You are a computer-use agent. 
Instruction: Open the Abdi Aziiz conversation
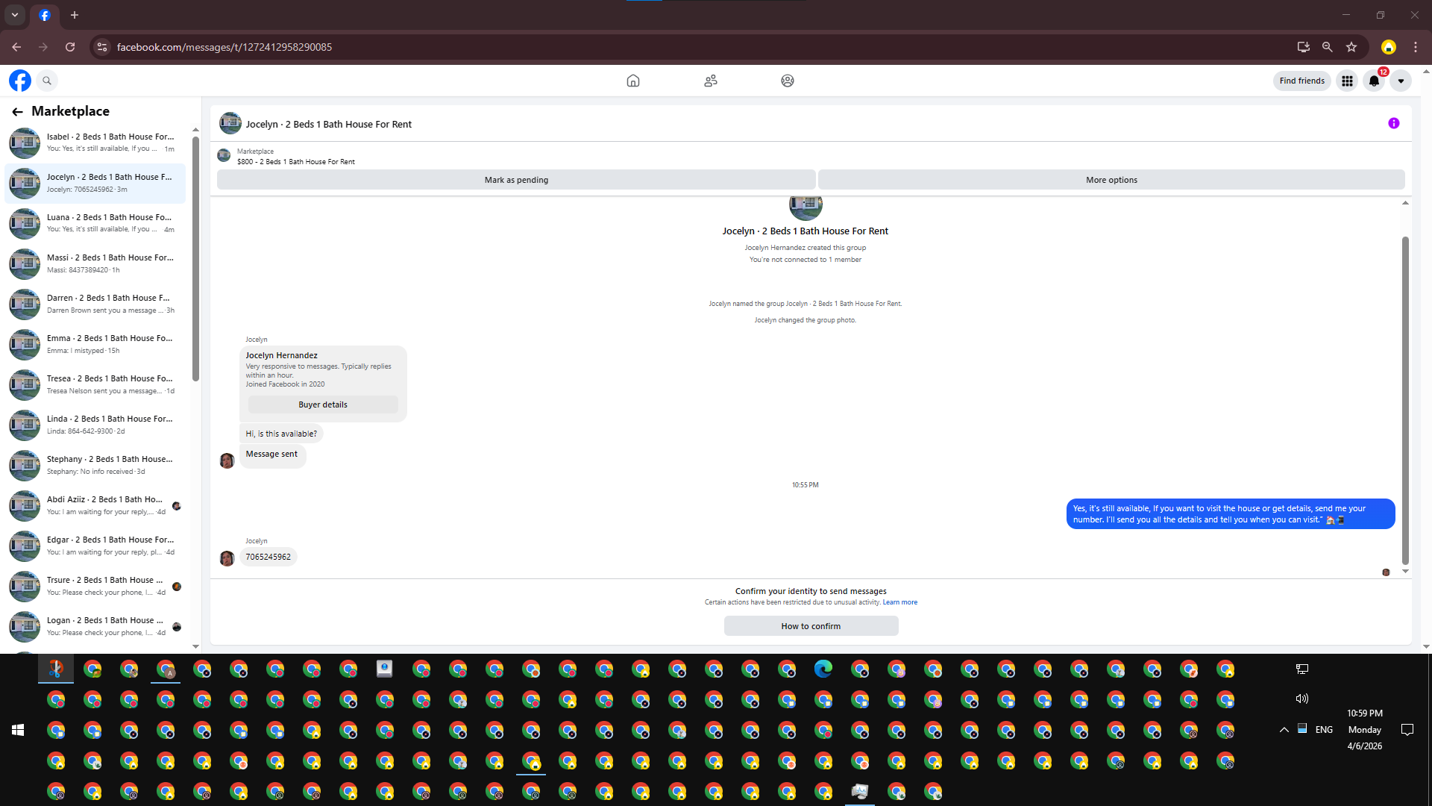(95, 505)
